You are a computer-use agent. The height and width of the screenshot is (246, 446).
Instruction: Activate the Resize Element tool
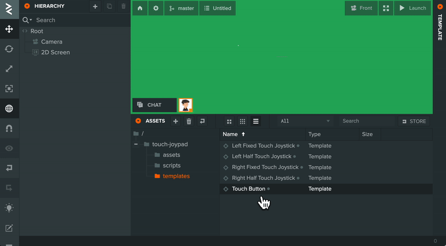tap(9, 89)
